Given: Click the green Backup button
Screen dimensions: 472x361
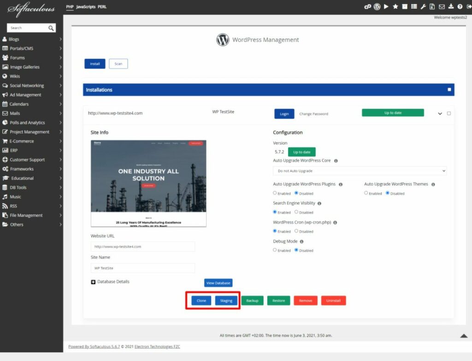Looking at the screenshot, I should coord(252,301).
